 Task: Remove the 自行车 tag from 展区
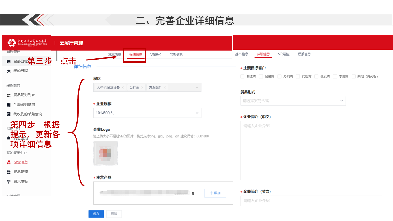point(142,87)
